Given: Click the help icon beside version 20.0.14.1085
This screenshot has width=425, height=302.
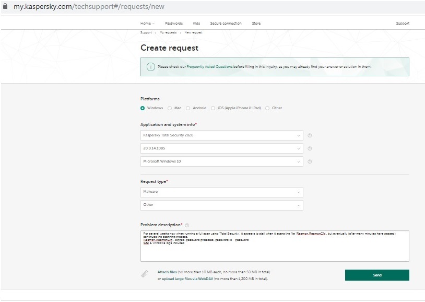Looking at the screenshot, I should tap(310, 148).
